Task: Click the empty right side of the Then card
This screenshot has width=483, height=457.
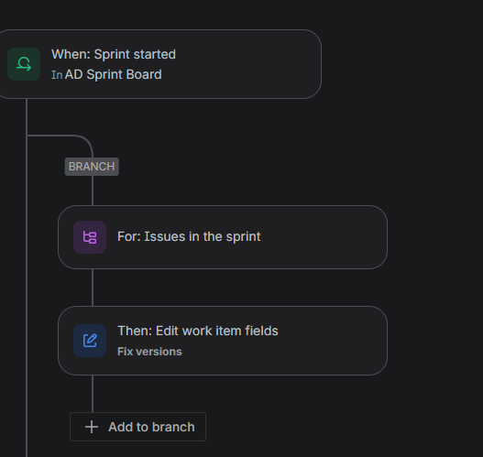Action: point(331,341)
